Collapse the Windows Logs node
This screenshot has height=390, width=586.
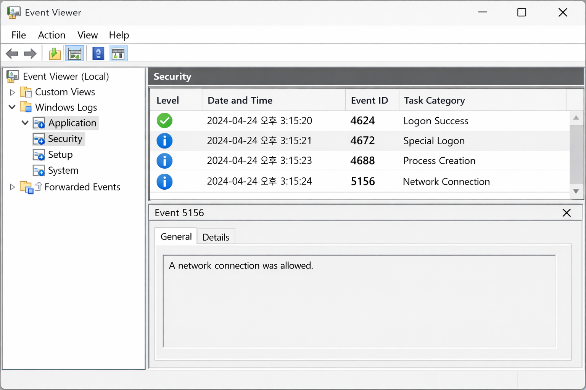[12, 107]
